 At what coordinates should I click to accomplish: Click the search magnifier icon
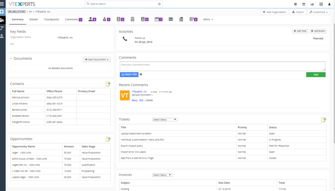coord(88,4)
